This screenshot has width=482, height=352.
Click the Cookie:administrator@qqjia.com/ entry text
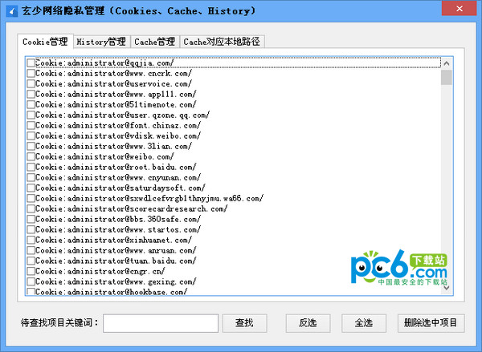pos(104,63)
